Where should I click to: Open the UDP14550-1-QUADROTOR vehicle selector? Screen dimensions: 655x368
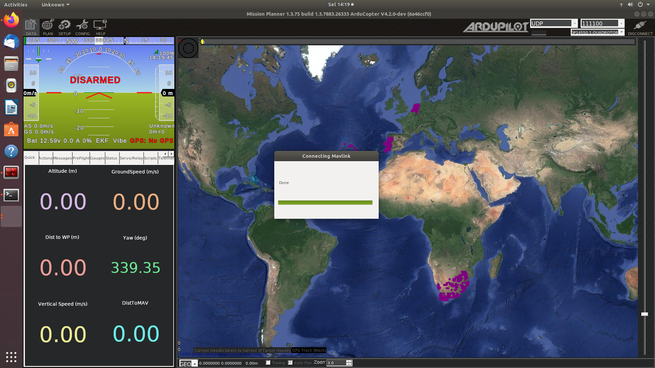pos(622,32)
